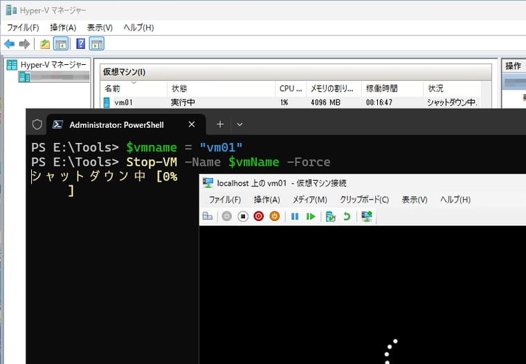Click the 4096 MB memory cell
Screen dimensions: 526x364
tap(325, 102)
